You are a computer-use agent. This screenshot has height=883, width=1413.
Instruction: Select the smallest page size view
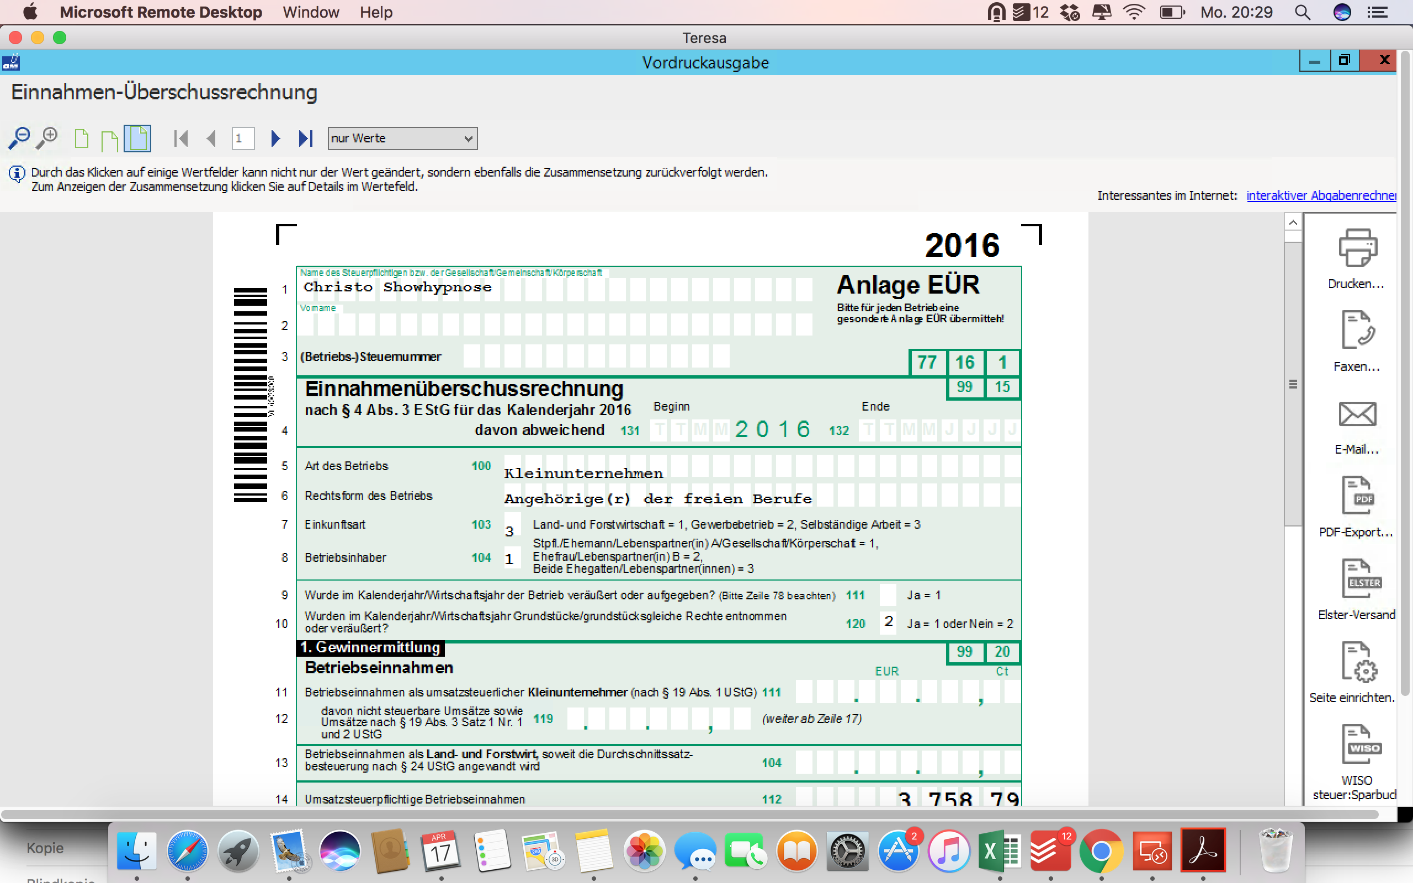[x=82, y=139]
